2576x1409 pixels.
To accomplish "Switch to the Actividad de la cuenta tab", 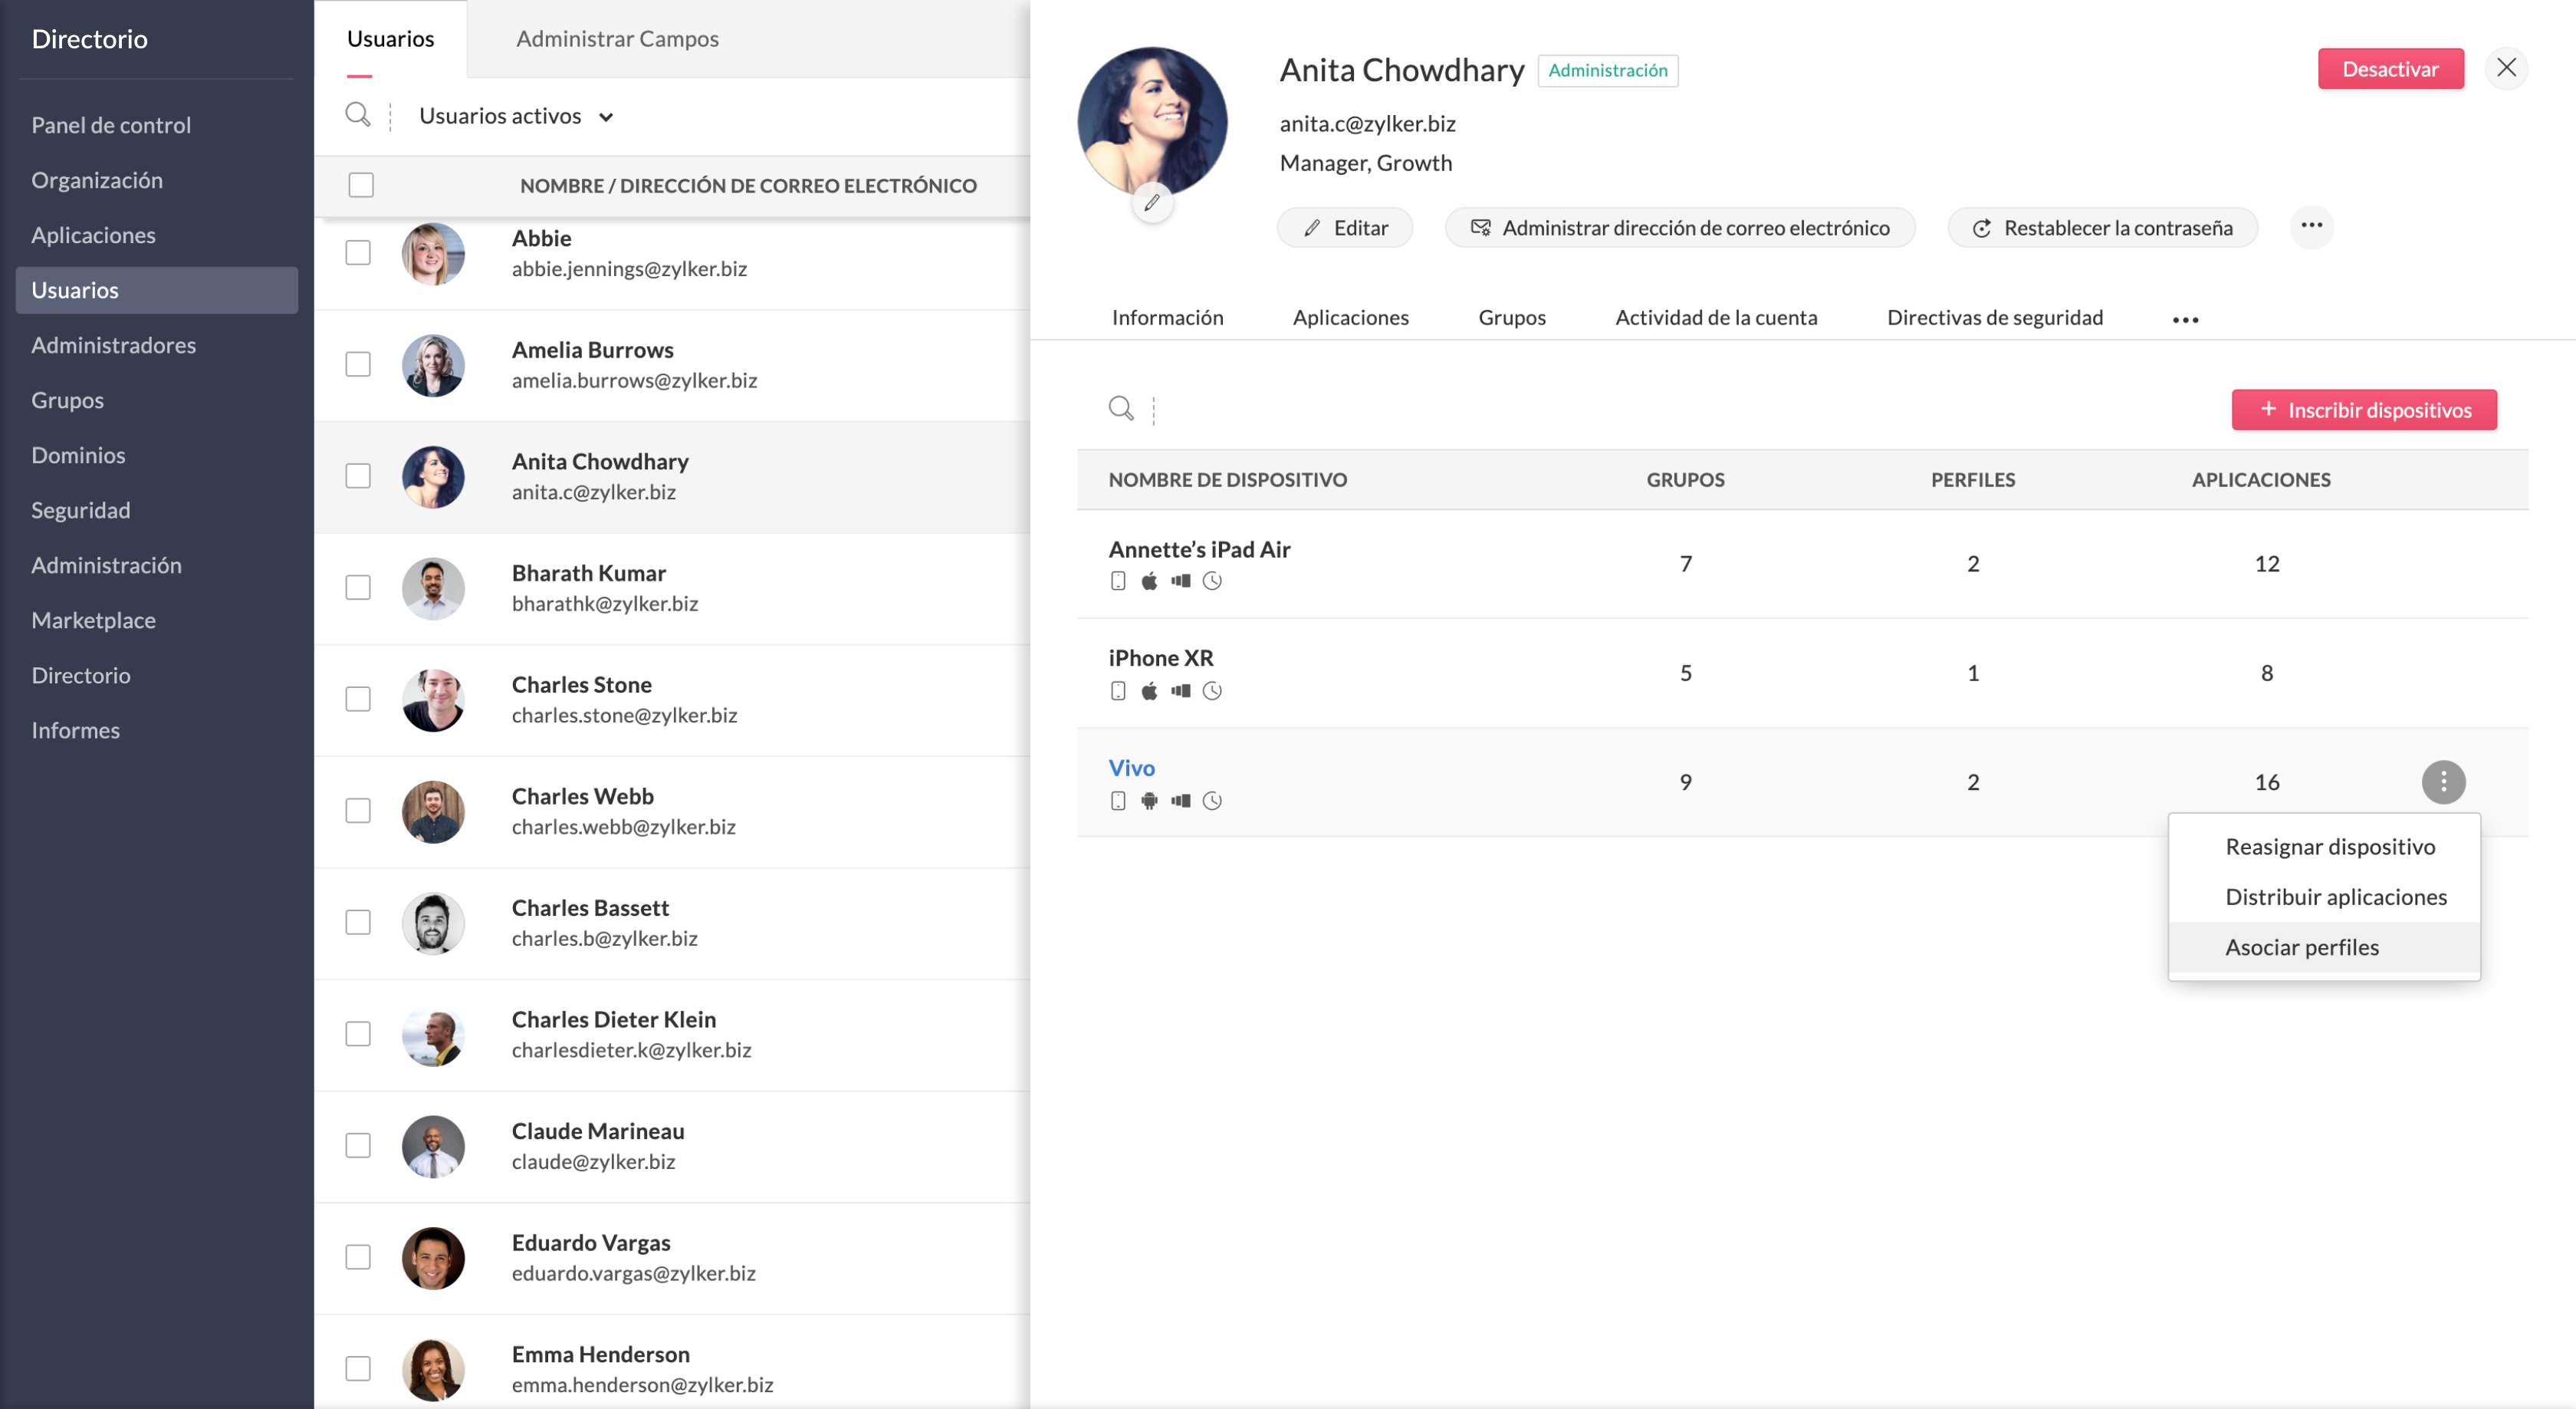I will (1716, 318).
